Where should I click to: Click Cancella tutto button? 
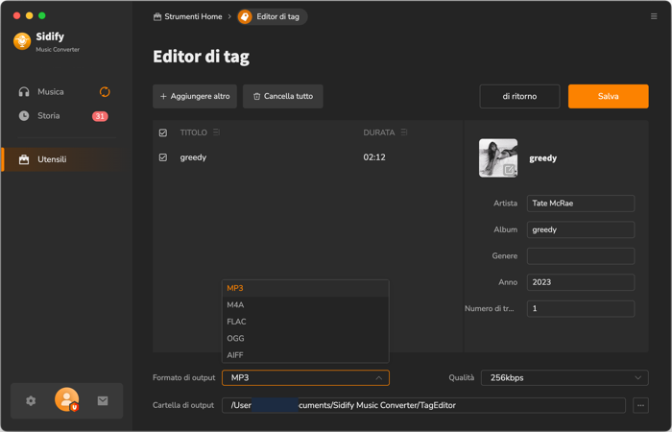pyautogui.click(x=283, y=96)
